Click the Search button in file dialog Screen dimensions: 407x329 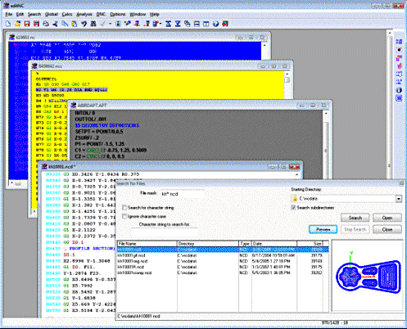point(355,218)
